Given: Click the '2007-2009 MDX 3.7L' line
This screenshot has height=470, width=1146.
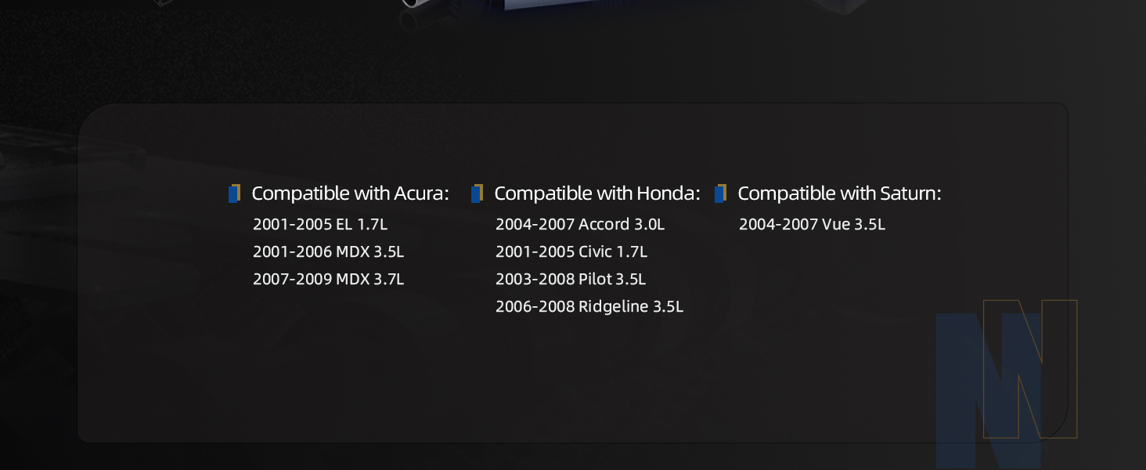Looking at the screenshot, I should pos(328,280).
